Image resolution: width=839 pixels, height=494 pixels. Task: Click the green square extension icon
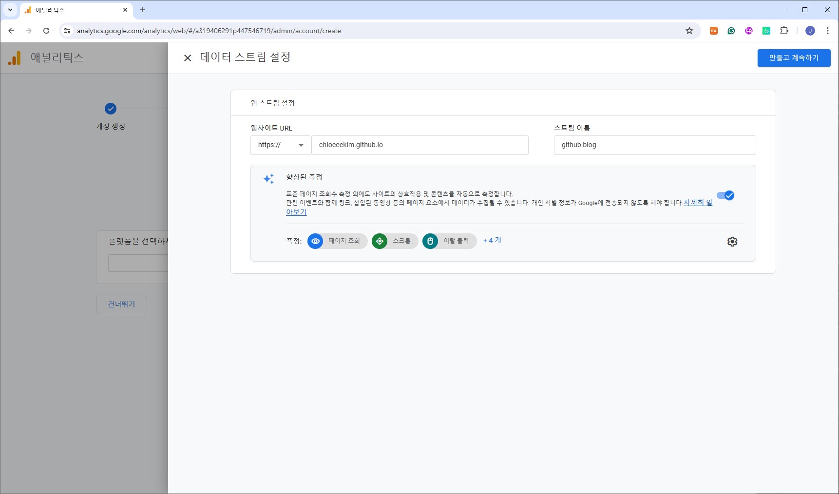tap(766, 31)
